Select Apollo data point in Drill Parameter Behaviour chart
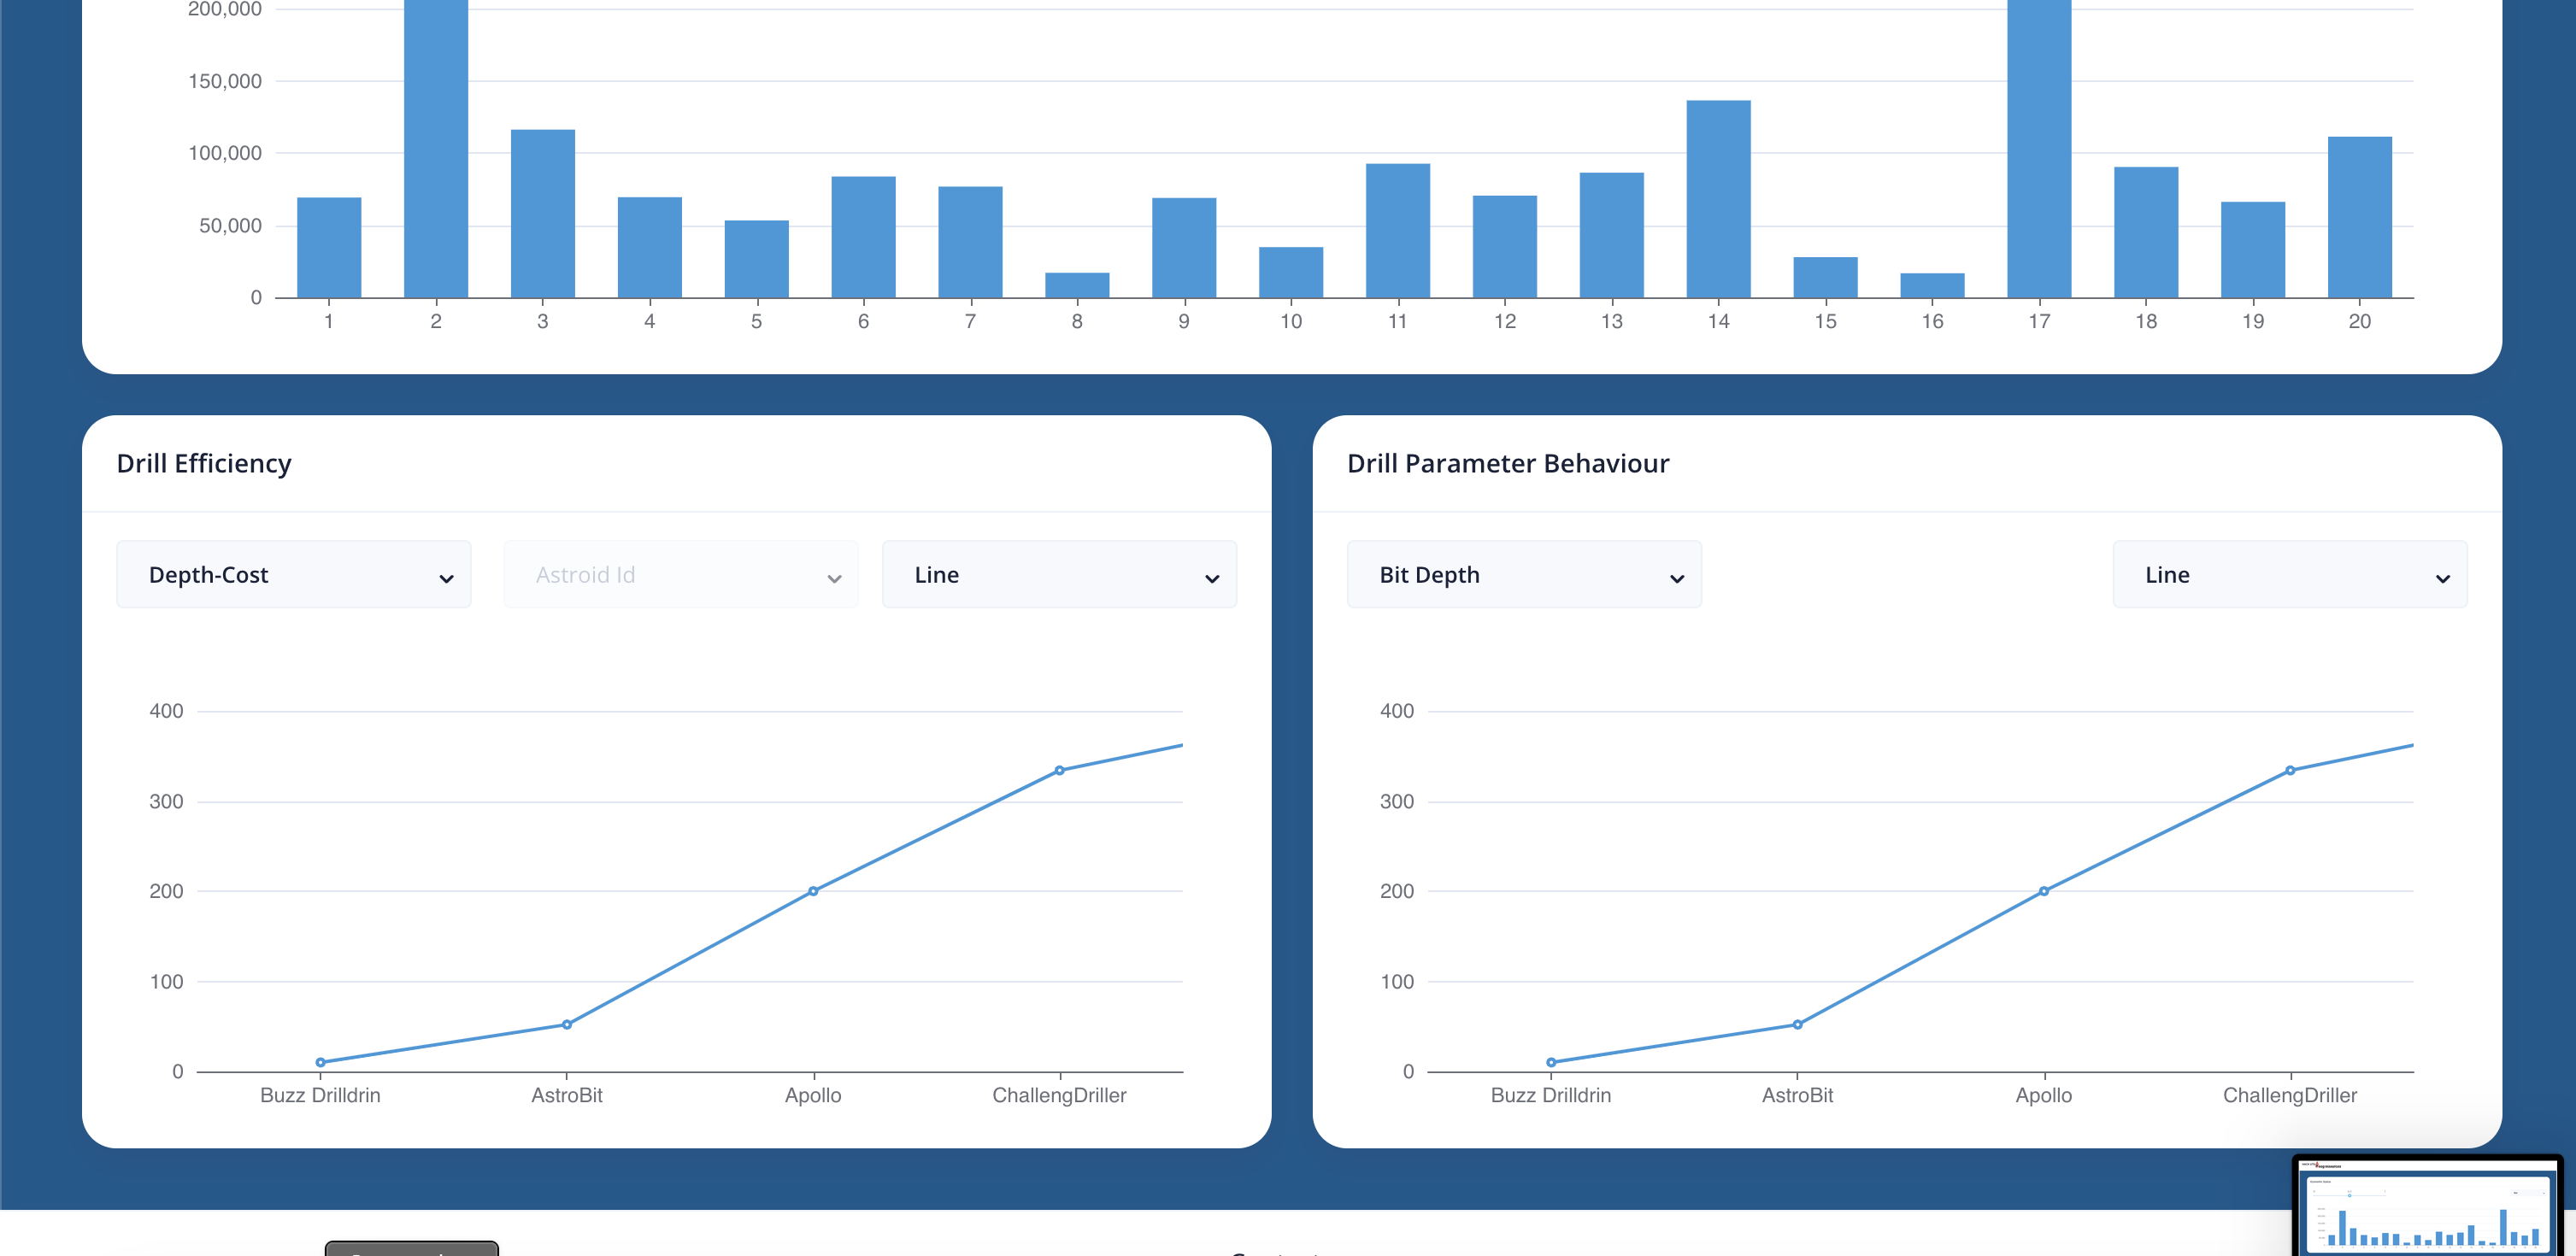This screenshot has width=2576, height=1256. pyautogui.click(x=2043, y=891)
